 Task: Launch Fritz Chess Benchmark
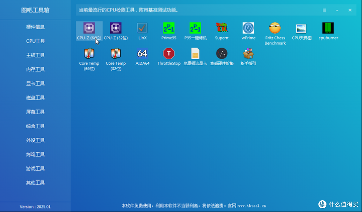(x=275, y=34)
